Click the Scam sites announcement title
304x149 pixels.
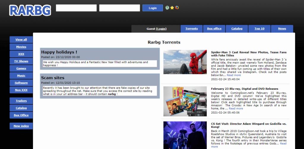(53, 78)
